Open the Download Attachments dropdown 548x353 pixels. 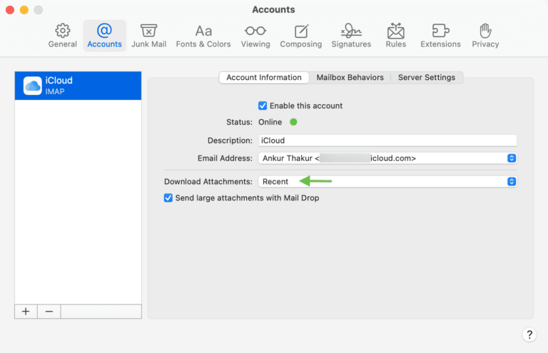(x=387, y=182)
